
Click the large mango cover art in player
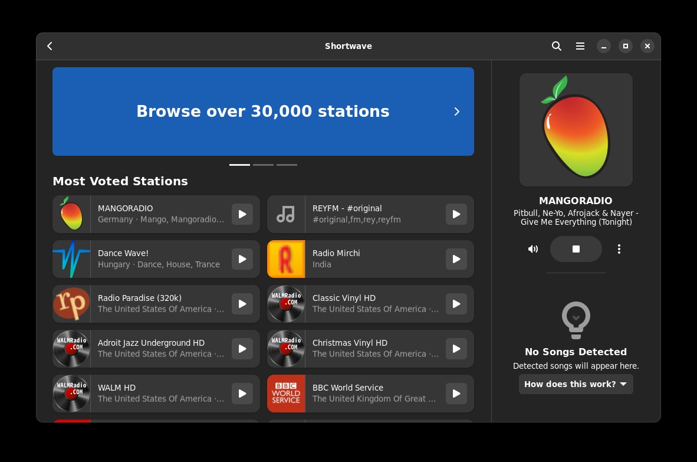click(576, 130)
